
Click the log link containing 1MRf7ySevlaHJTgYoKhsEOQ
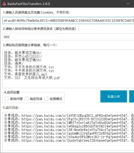click(x=74, y=123)
